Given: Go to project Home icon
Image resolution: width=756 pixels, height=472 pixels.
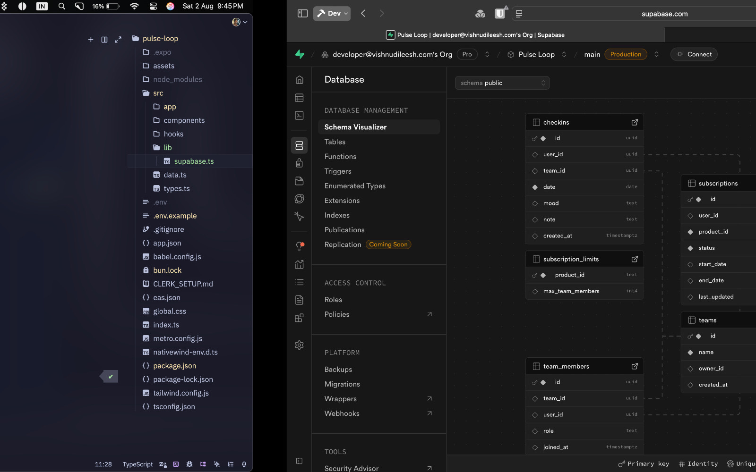Looking at the screenshot, I should pos(299,80).
